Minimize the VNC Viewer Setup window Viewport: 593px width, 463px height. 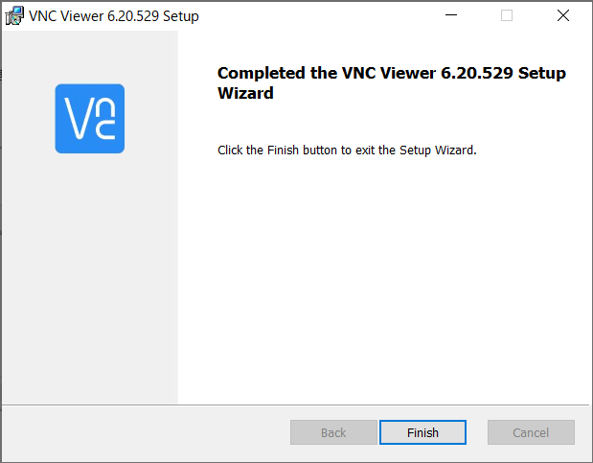pos(452,15)
